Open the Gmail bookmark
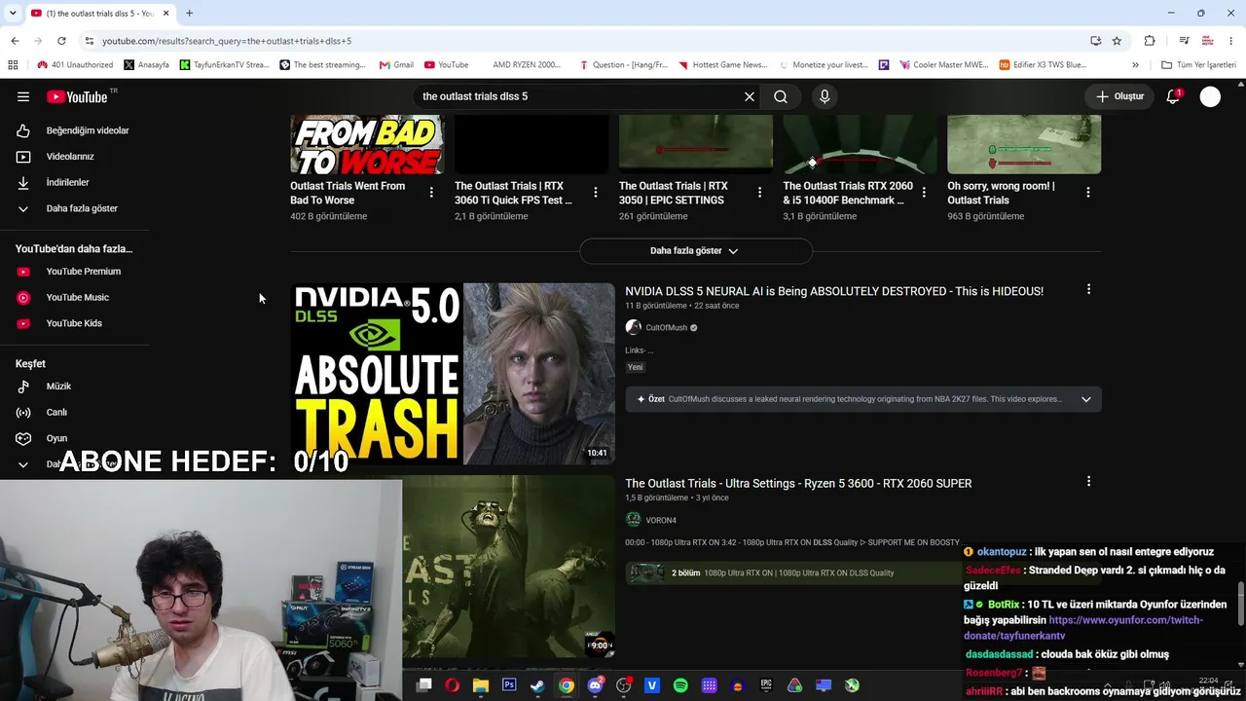 coord(395,65)
